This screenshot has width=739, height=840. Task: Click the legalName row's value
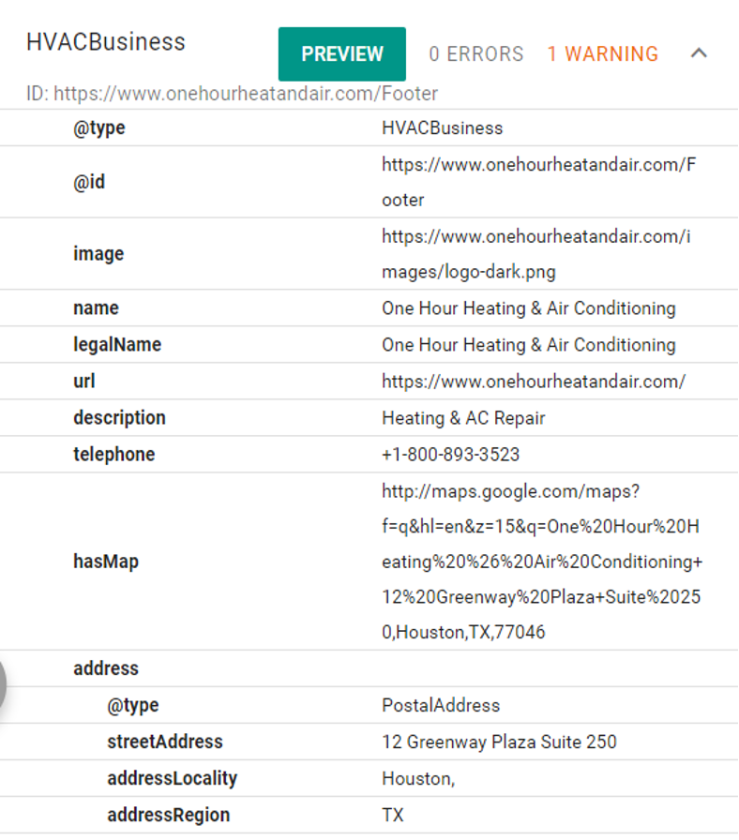coord(528,345)
